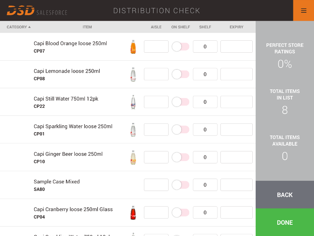Screen dimensions: 314x236
Task: Click the Capi Cranberry bottle image
Action: [133, 213]
